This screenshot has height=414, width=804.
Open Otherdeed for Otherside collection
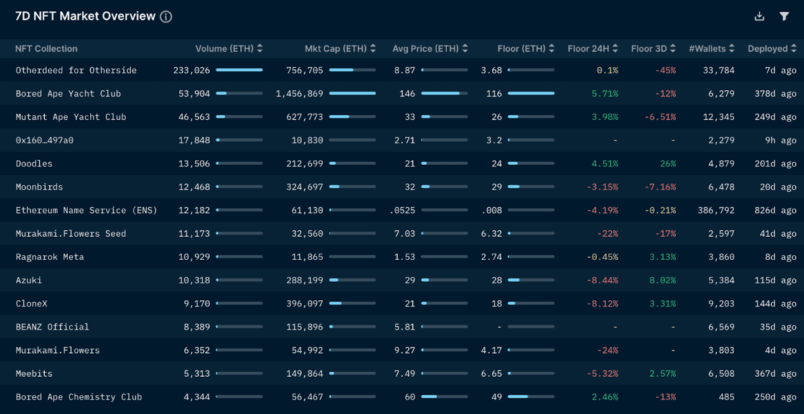(x=76, y=70)
